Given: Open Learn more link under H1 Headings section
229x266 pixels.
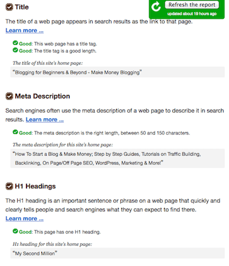Looking at the screenshot, I should [25, 218].
